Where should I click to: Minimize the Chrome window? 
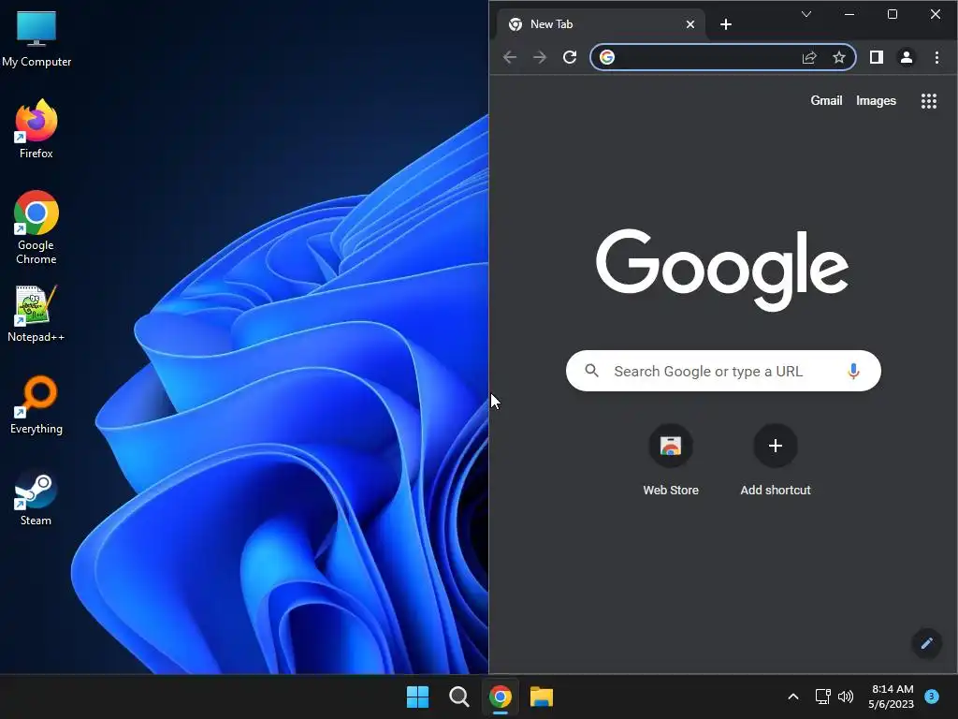point(849,14)
